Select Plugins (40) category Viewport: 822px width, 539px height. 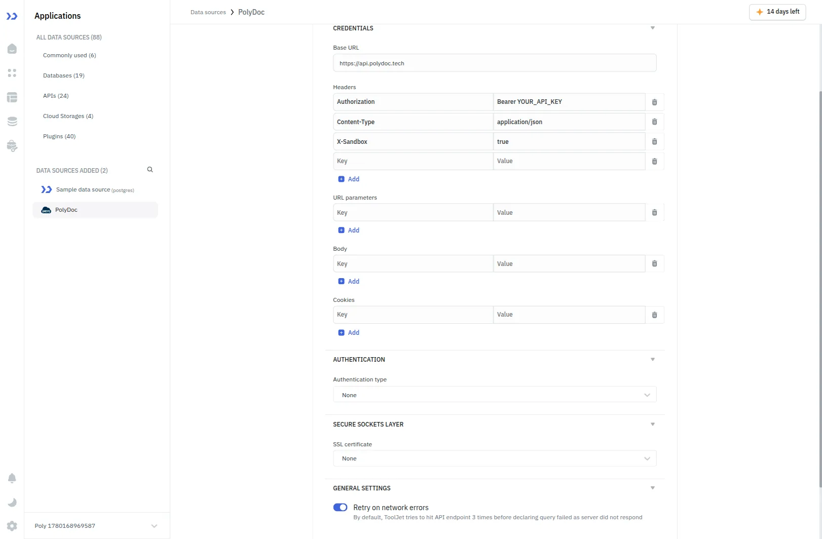click(59, 136)
